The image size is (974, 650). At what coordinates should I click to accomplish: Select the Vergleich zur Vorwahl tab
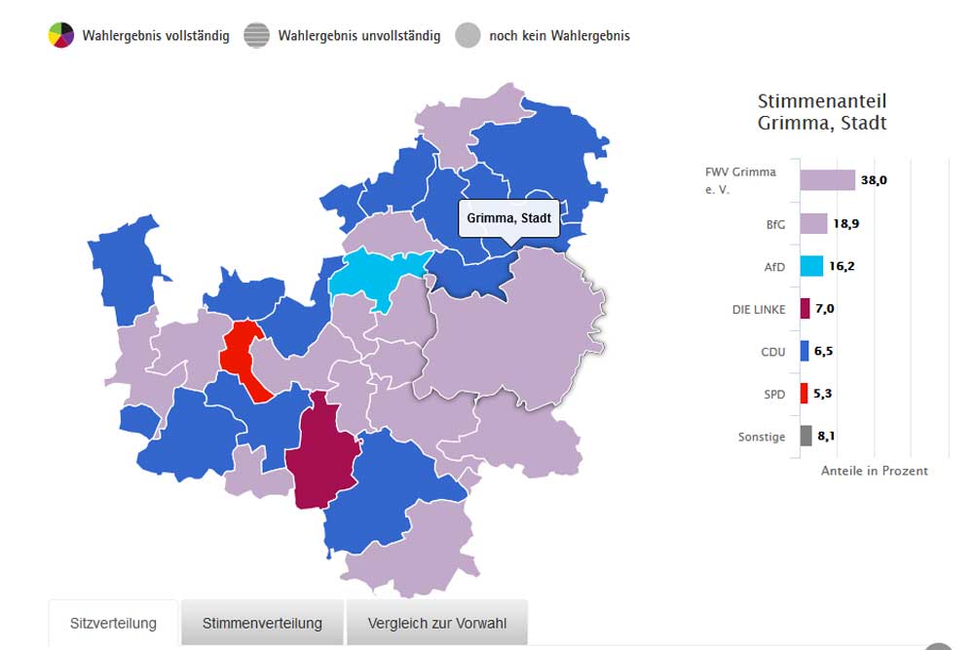click(436, 623)
